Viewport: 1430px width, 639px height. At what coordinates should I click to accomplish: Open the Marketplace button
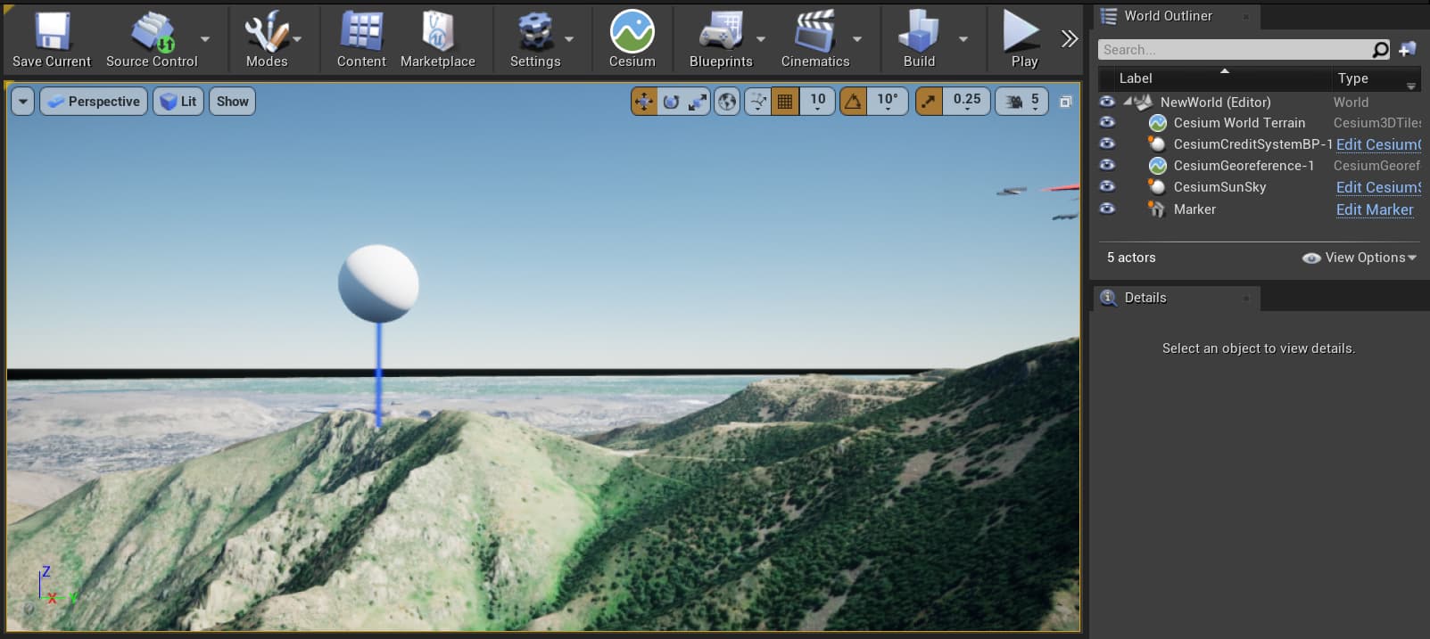[437, 40]
